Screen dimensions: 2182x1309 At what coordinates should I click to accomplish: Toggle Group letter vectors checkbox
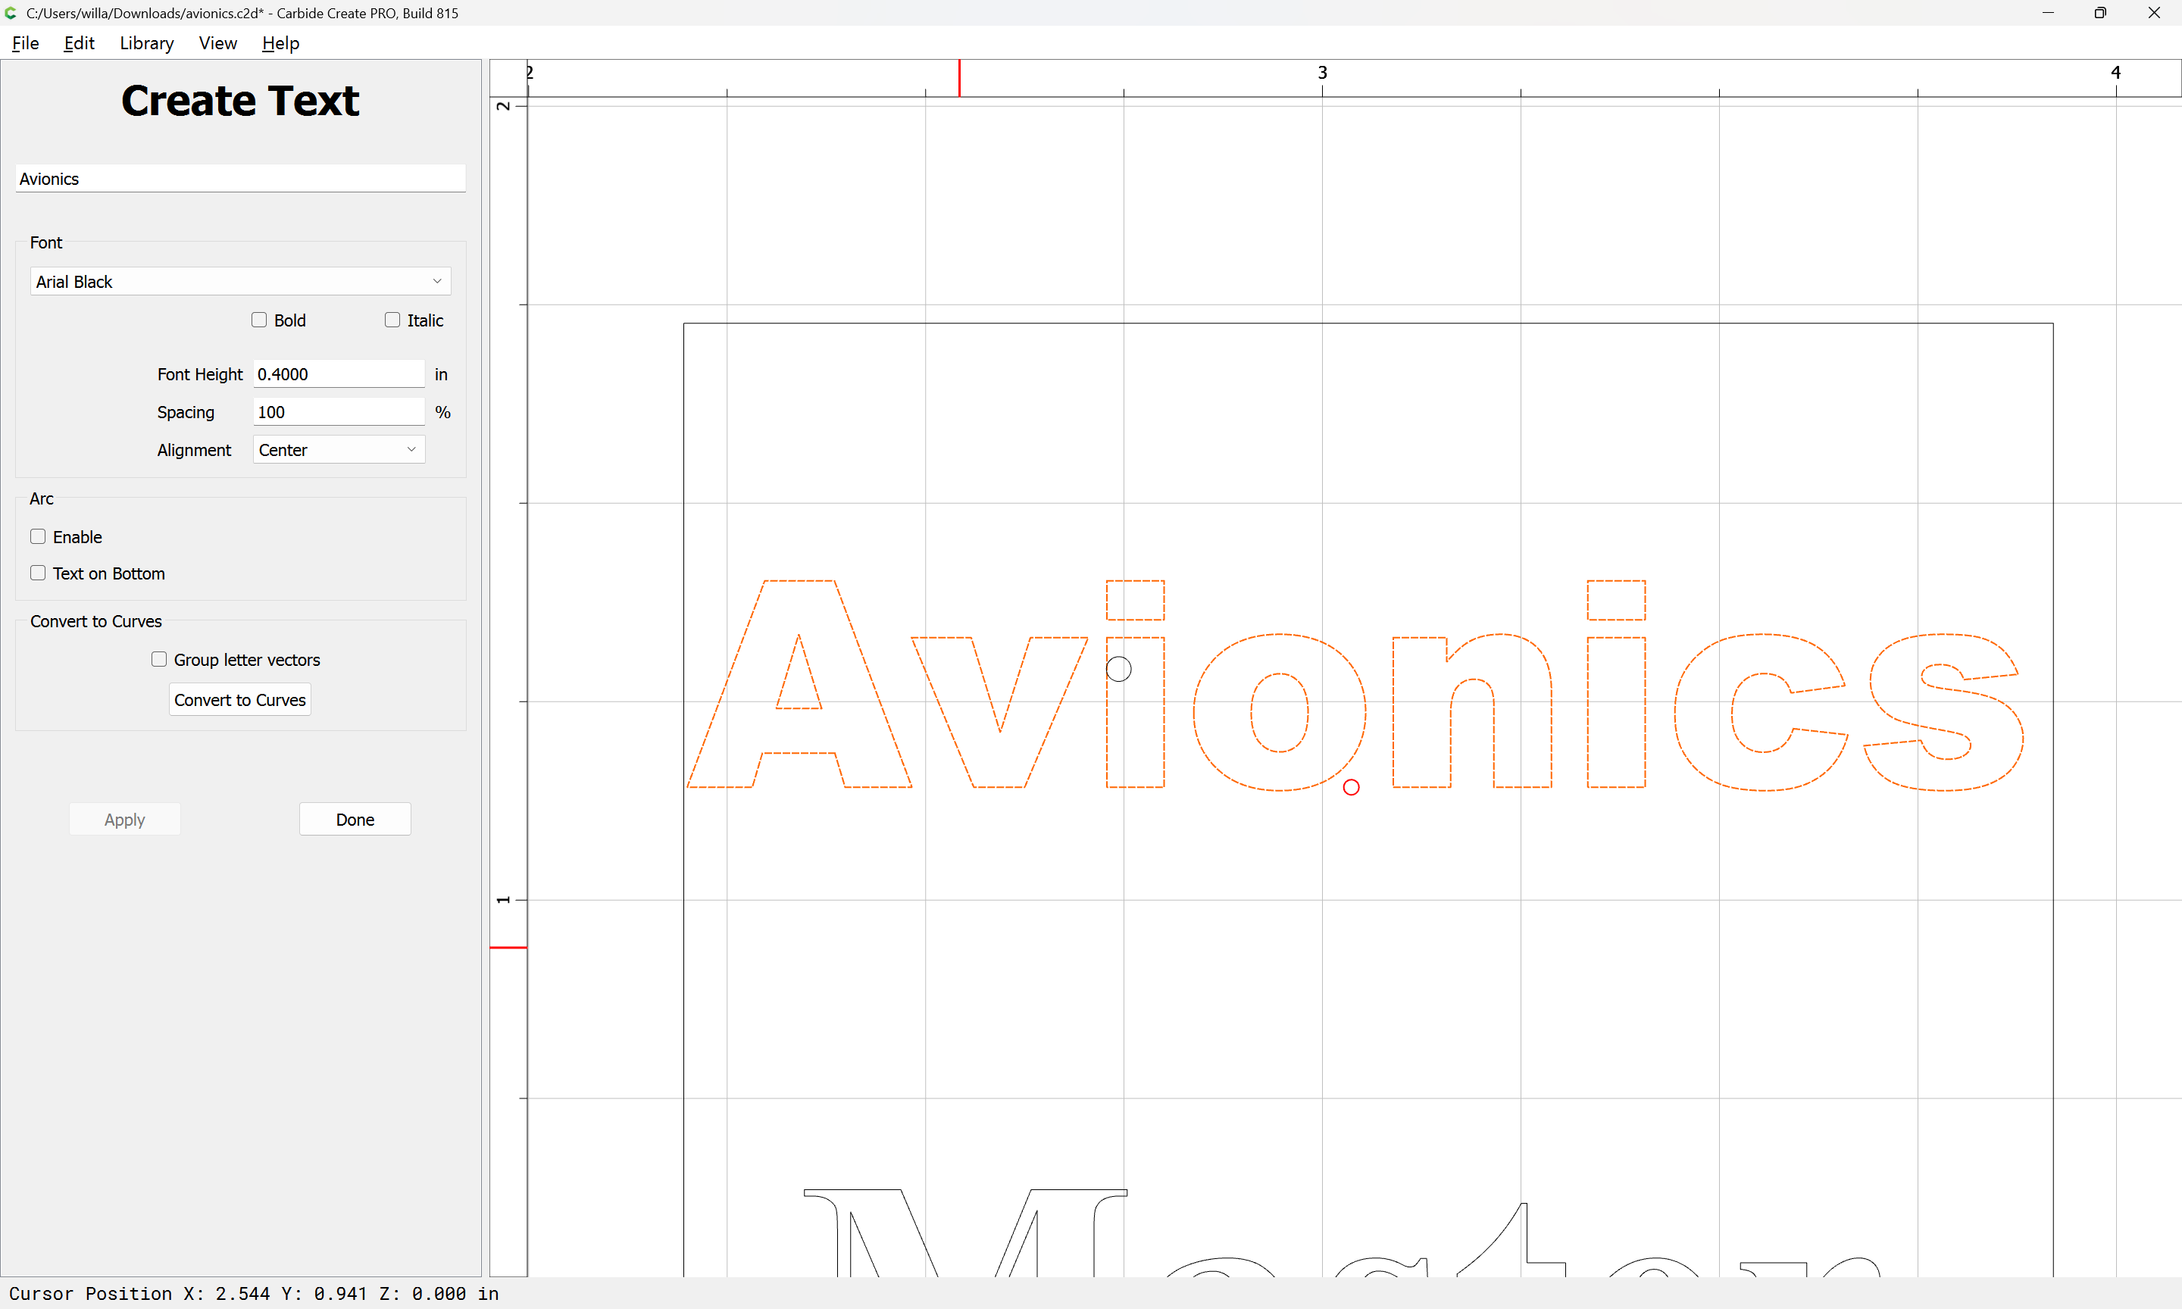coord(159,659)
